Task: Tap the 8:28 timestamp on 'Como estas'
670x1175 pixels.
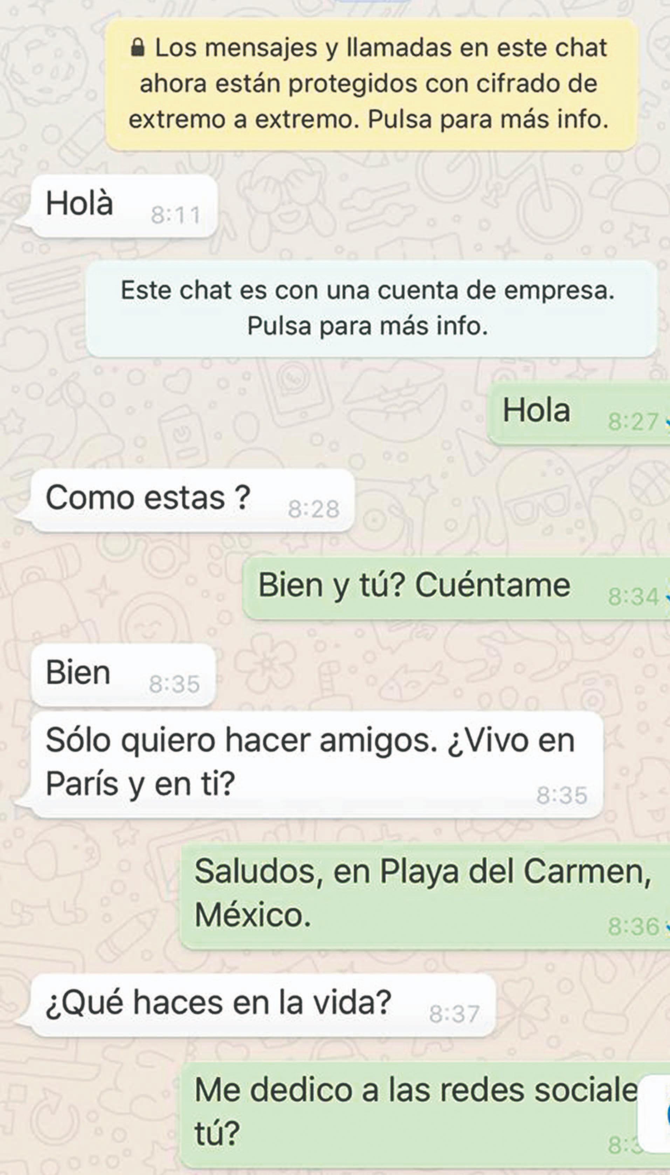Action: [314, 509]
